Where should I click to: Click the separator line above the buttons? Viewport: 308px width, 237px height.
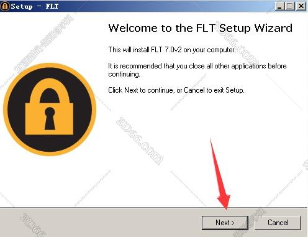(153, 207)
